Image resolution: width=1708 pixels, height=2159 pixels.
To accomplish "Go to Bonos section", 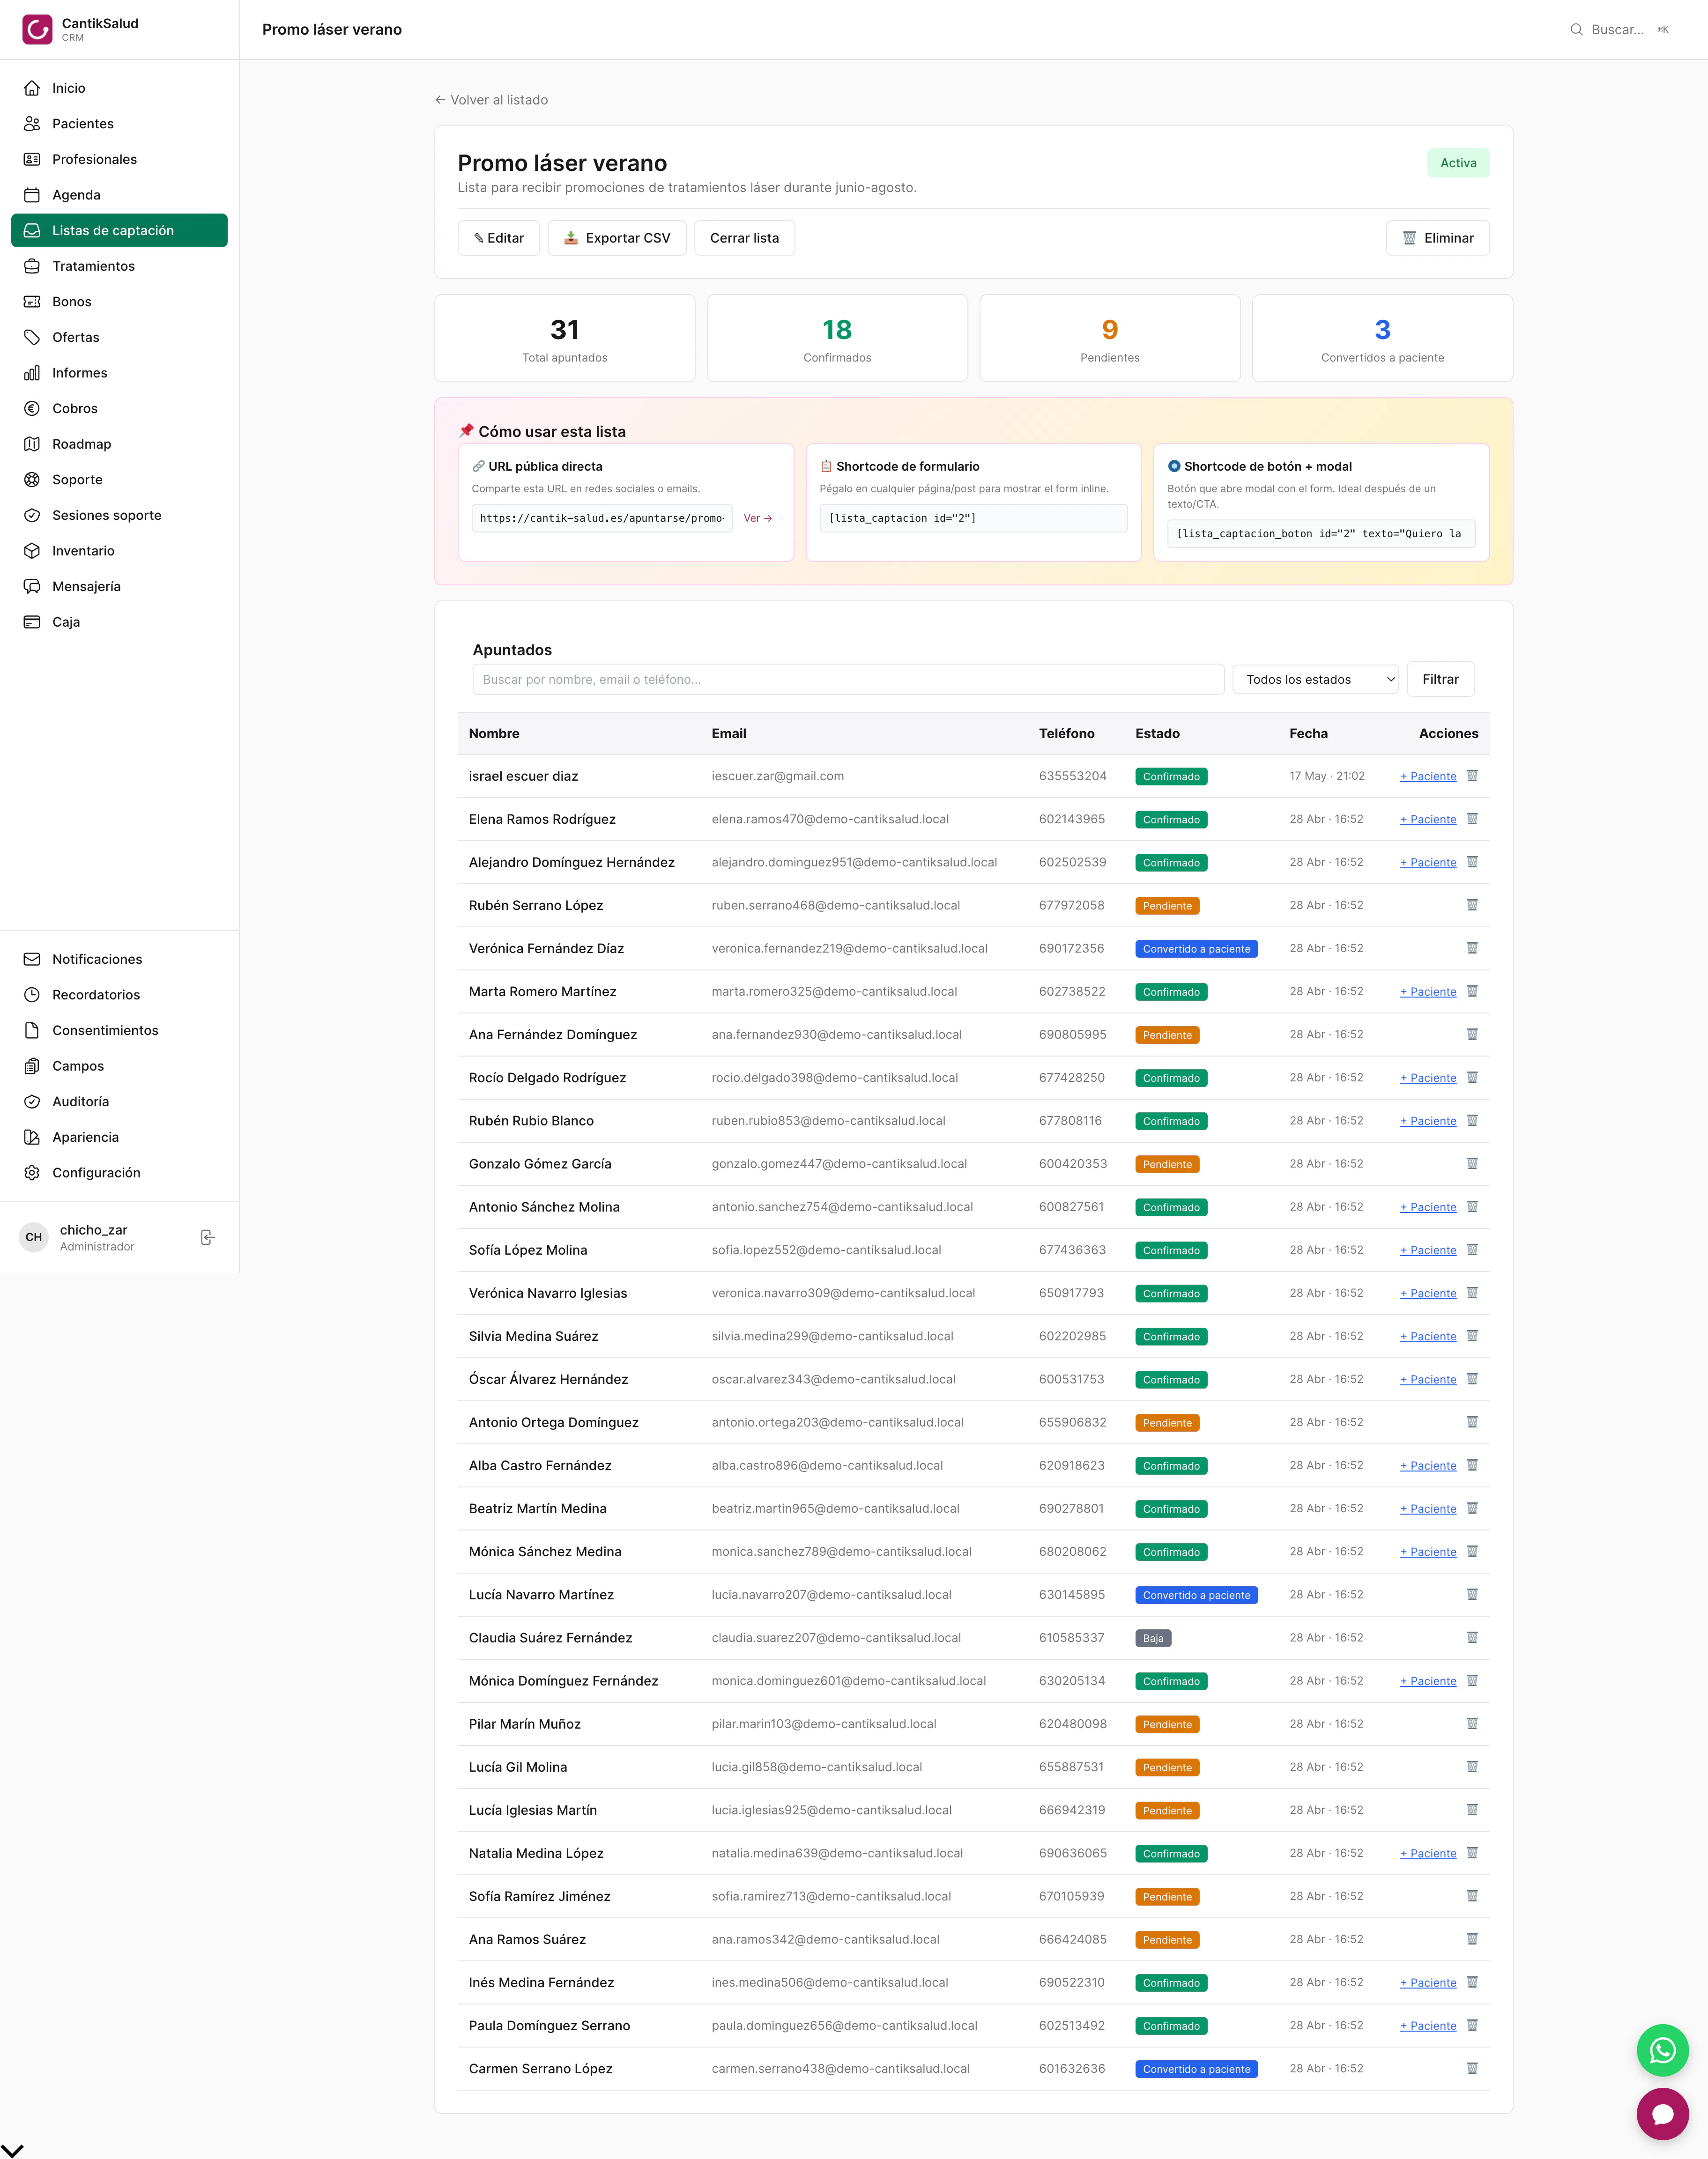I will pos(119,302).
